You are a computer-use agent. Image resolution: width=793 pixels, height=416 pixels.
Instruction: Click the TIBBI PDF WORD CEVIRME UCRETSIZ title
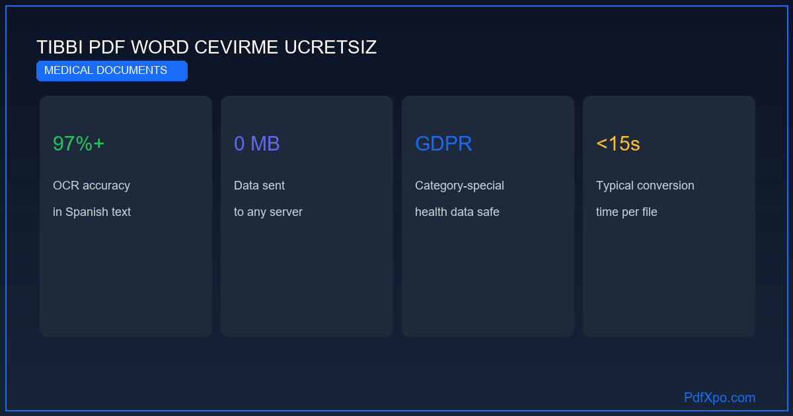tap(206, 48)
